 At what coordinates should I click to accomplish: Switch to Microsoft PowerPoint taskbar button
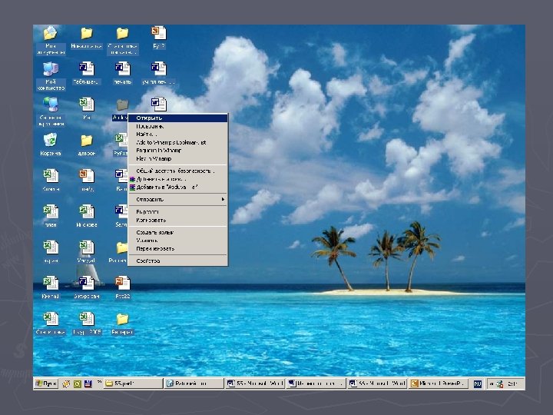coord(439,383)
